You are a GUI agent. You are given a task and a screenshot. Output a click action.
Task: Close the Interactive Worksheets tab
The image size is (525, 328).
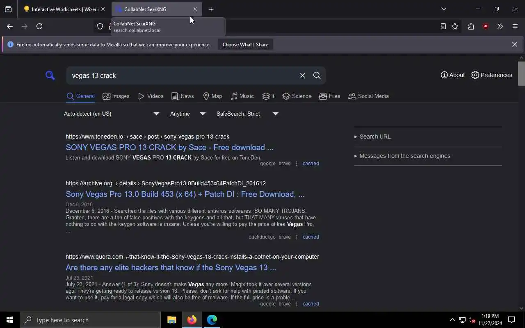[x=103, y=9]
